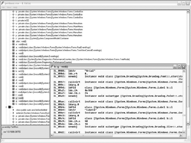Click triangle icon beside .class public auto ansi
This screenshot has height=143, width=191.
pyautogui.click(x=14, y=110)
